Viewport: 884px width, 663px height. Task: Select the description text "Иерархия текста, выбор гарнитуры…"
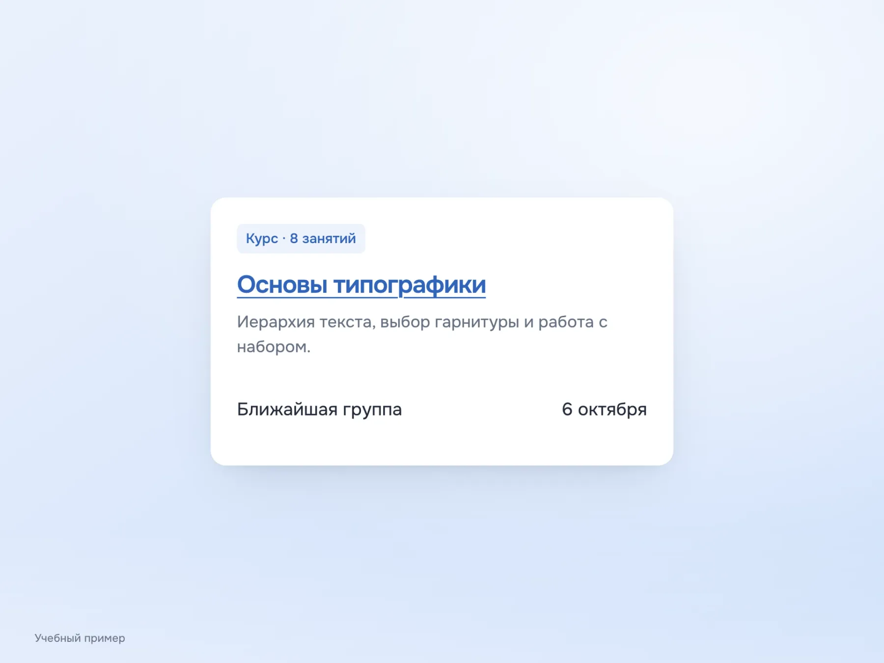[422, 334]
